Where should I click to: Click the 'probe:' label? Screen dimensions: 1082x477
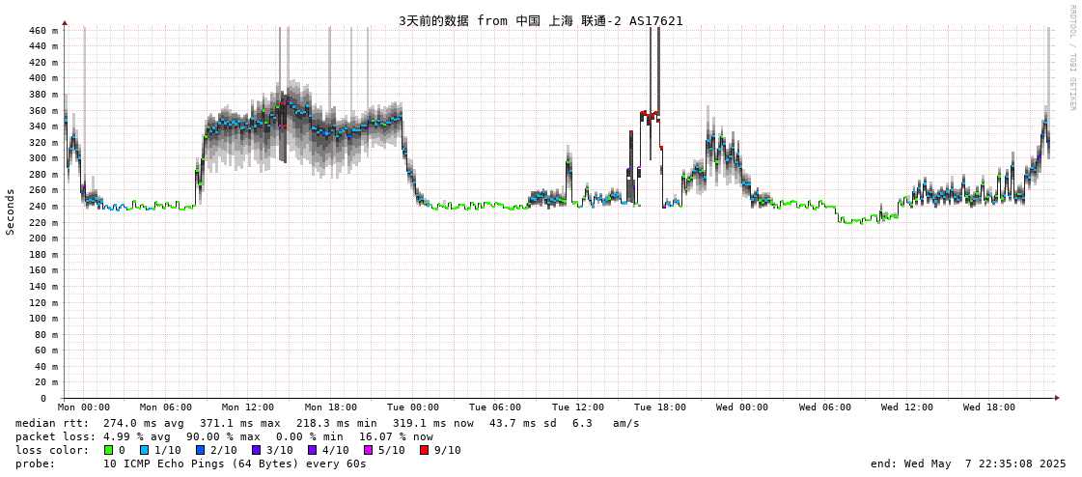click(x=35, y=463)
